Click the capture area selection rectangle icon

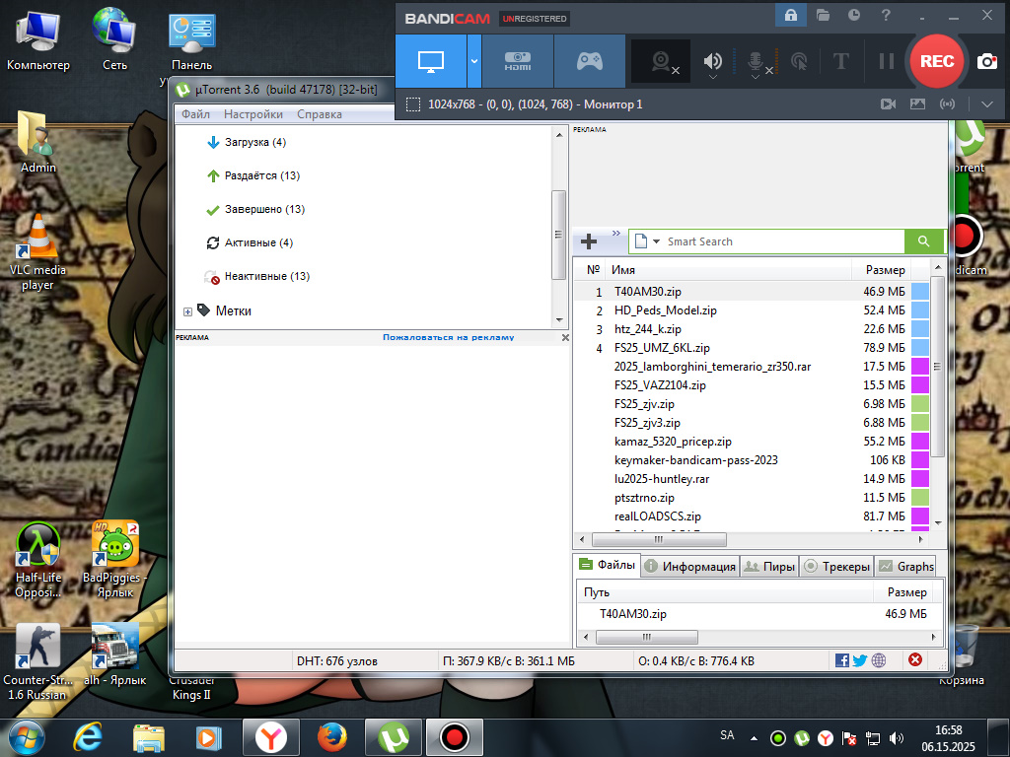pos(413,104)
